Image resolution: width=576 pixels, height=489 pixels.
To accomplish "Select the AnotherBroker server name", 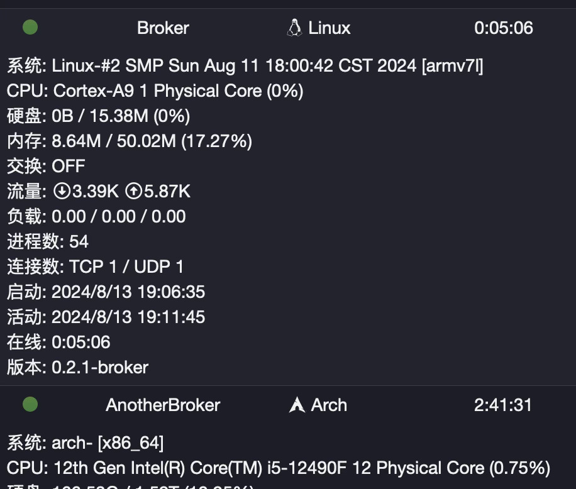I will click(163, 405).
